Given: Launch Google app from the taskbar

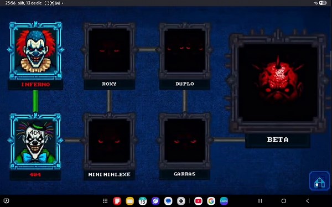Looking at the screenshot, I should pos(211,201).
